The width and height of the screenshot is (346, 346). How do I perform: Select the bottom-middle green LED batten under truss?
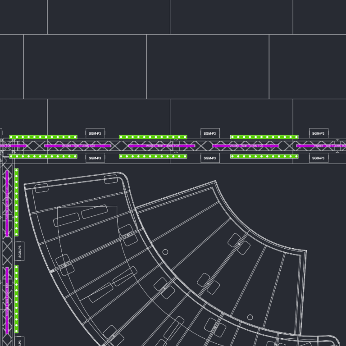tap(153, 156)
